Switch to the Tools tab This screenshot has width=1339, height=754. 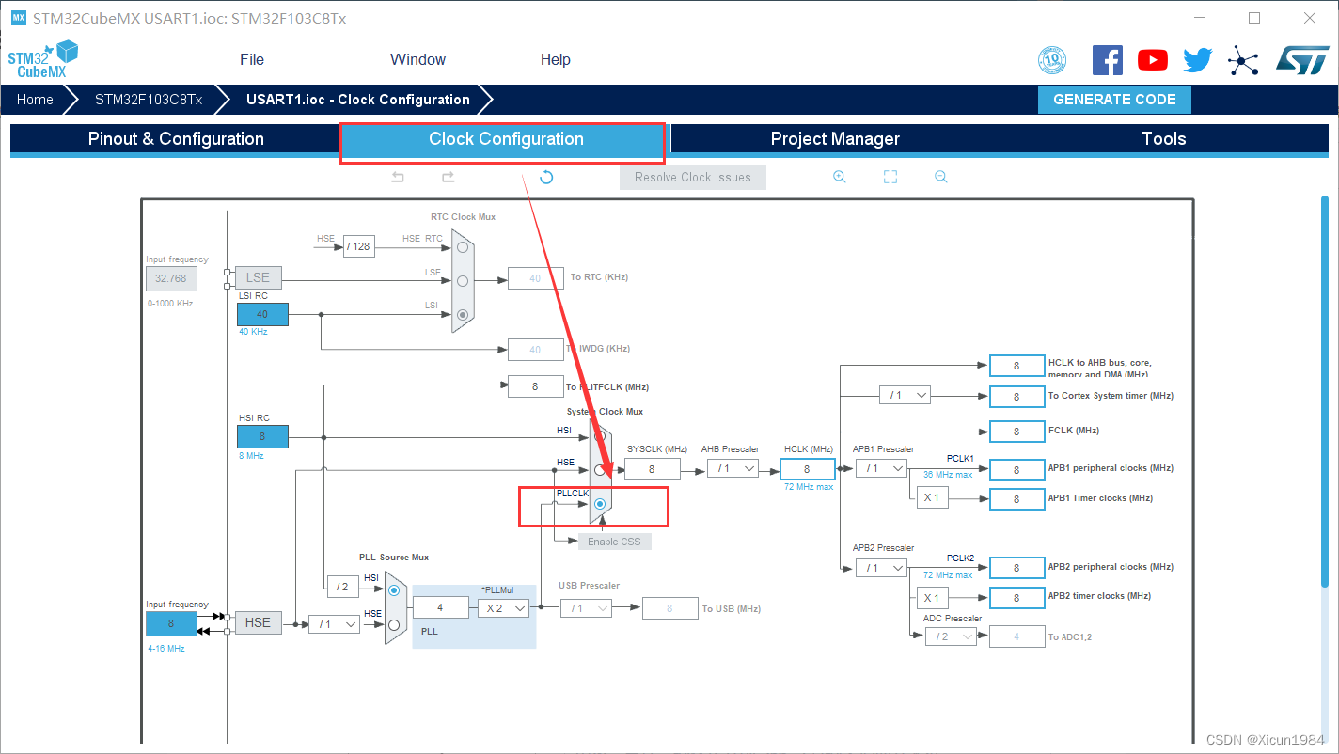(x=1164, y=138)
